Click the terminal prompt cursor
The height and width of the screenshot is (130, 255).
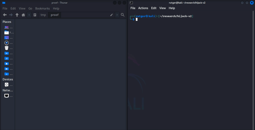click(137, 19)
